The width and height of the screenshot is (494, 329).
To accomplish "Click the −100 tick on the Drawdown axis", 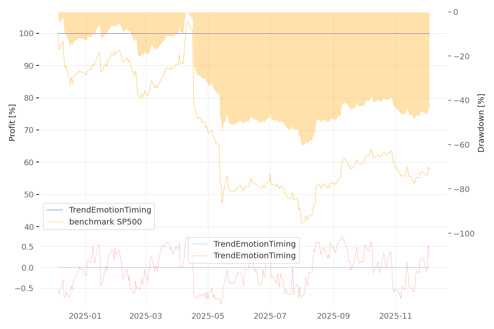I will pyautogui.click(x=464, y=234).
